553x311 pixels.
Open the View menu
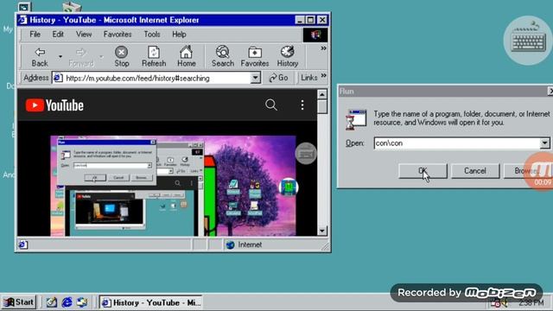tap(84, 35)
